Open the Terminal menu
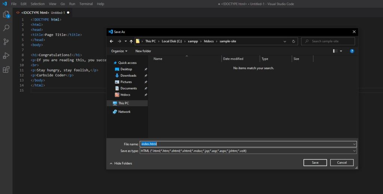 coord(86,4)
